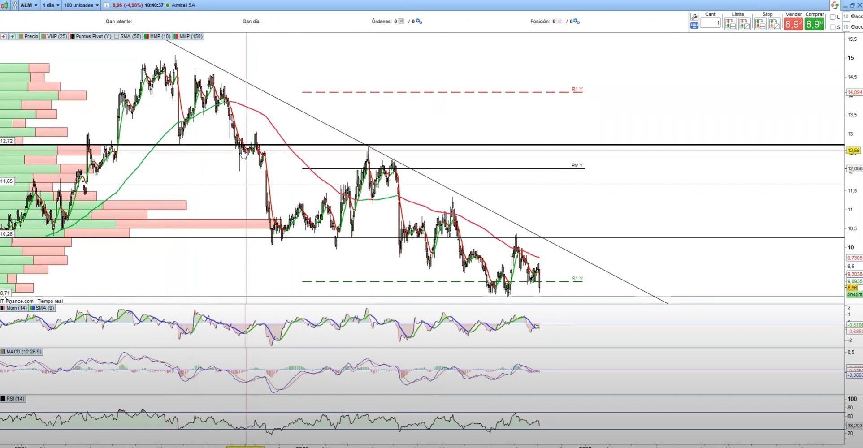The height and width of the screenshot is (448, 863).
Task: Click the Cant quantity input field
Action: click(710, 23)
